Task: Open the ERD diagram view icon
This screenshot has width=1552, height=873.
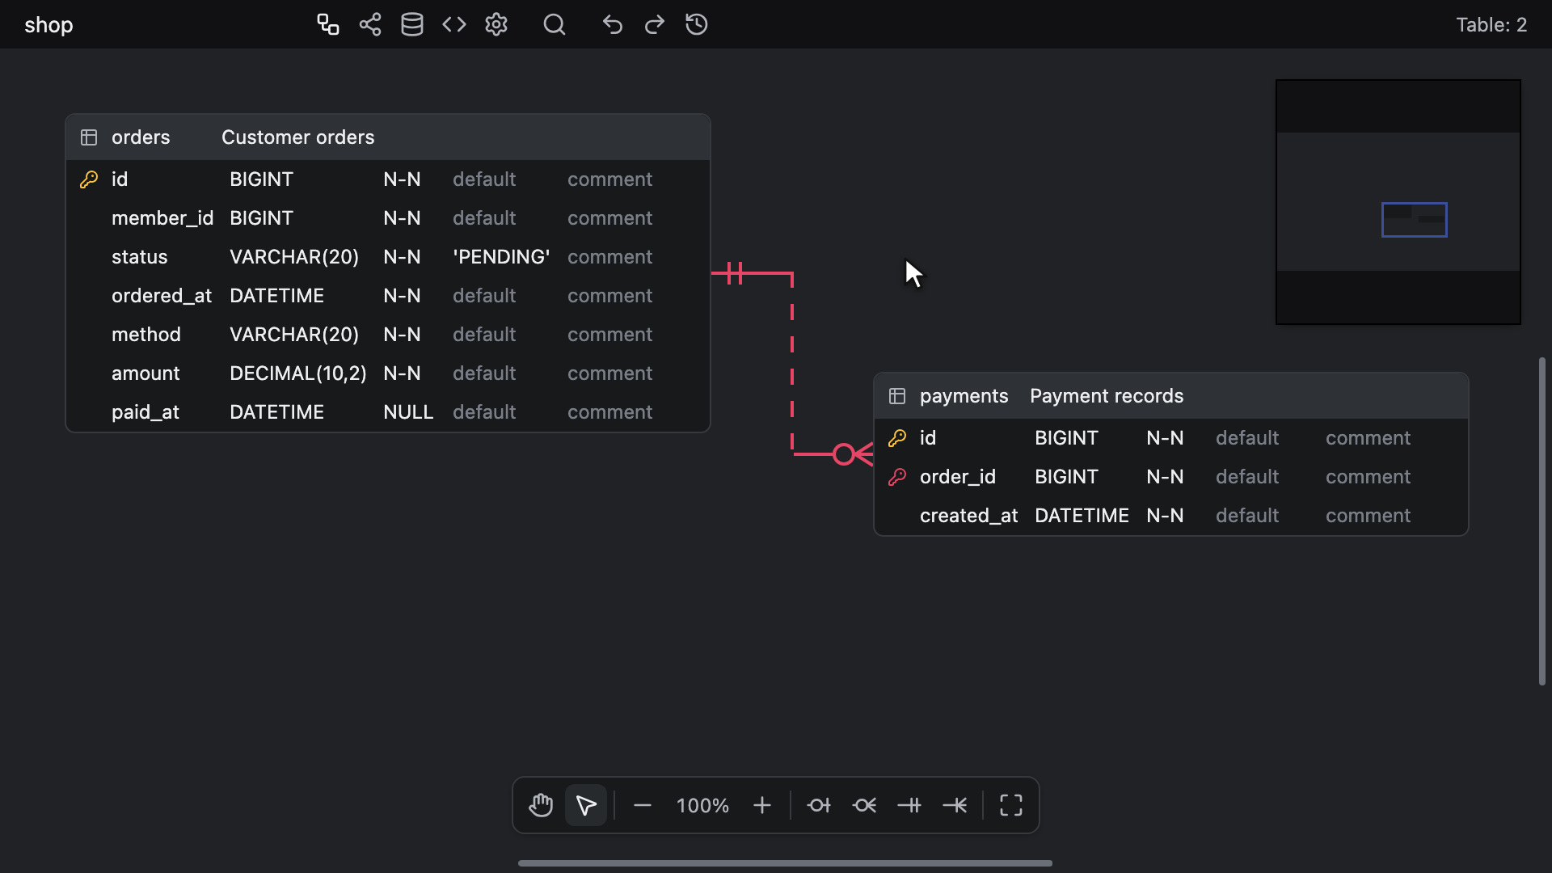Action: (327, 24)
